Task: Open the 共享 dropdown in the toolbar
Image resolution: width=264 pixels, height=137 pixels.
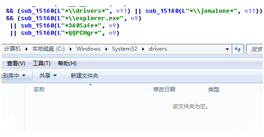Action: tap(48, 76)
